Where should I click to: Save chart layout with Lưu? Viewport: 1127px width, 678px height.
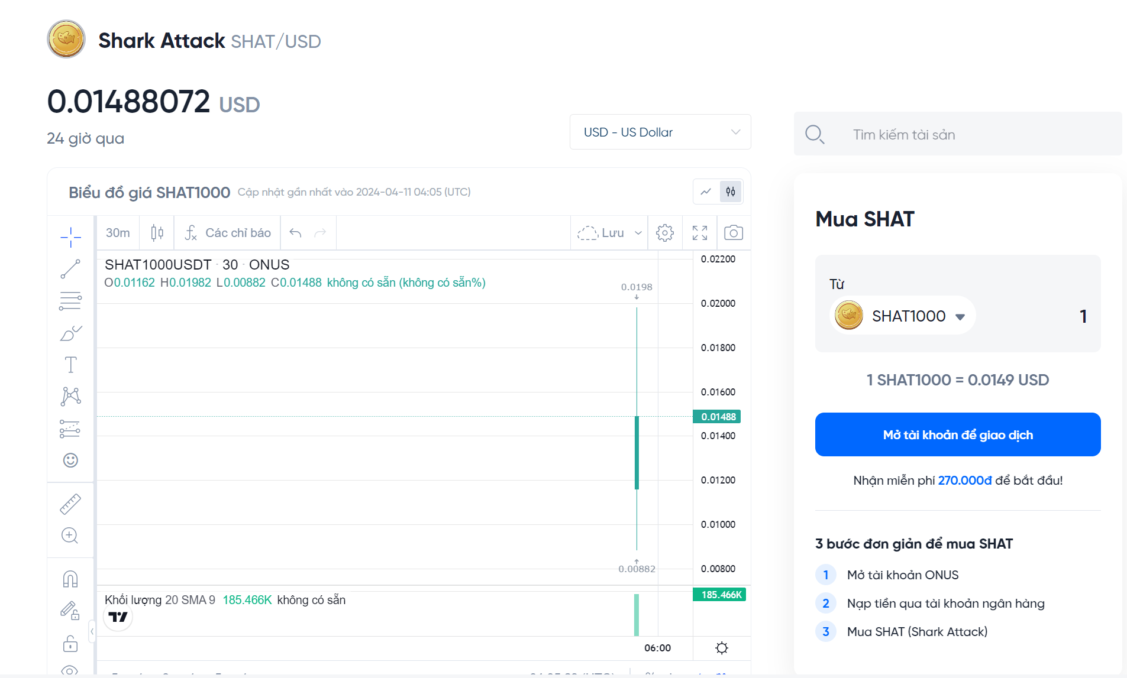coord(600,233)
